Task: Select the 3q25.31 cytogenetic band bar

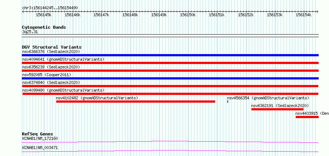Action: tap(170, 36)
